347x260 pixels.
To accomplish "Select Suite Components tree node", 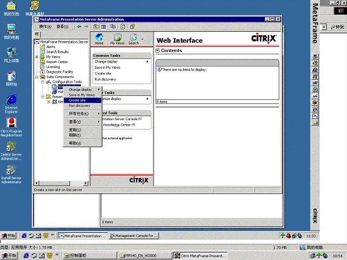I will tap(60, 77).
